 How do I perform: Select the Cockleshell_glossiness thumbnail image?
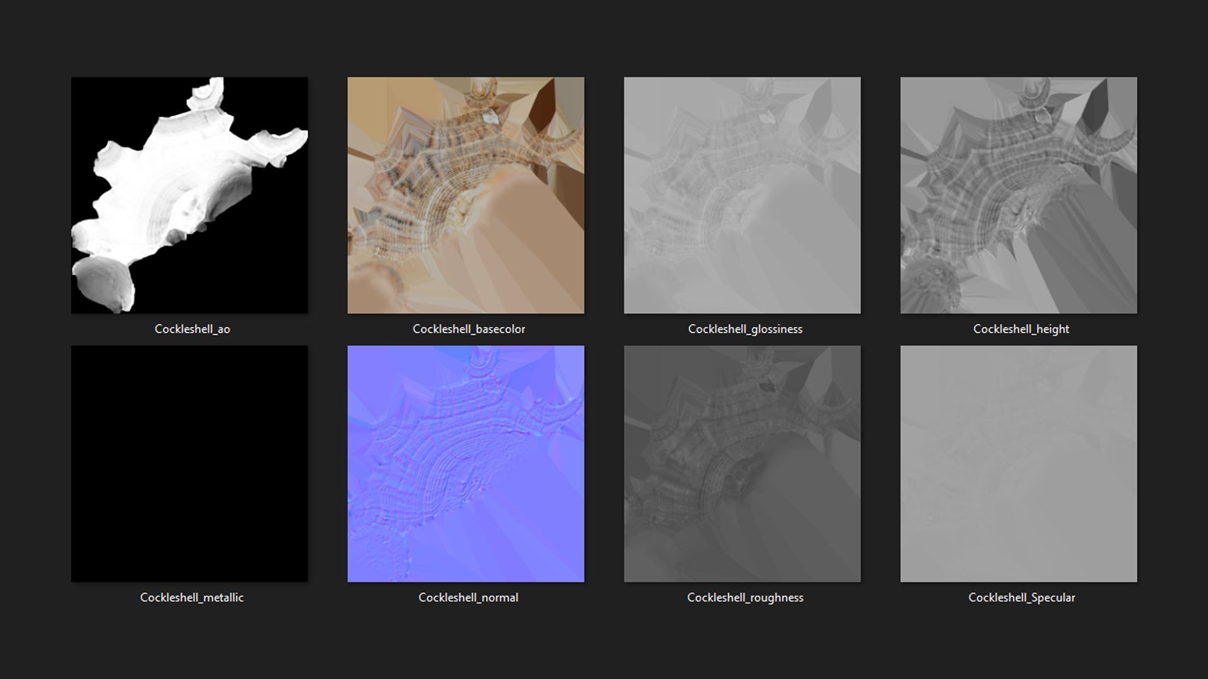point(742,195)
